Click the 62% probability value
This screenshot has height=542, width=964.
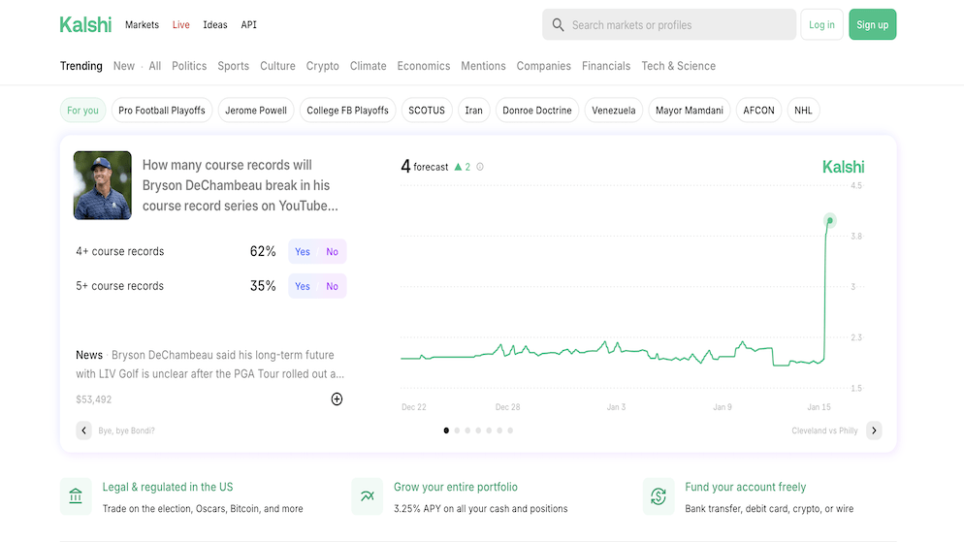[x=263, y=251]
